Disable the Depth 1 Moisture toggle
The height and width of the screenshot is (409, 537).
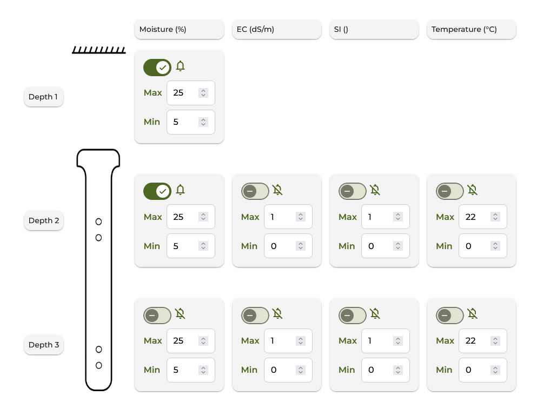[157, 68]
